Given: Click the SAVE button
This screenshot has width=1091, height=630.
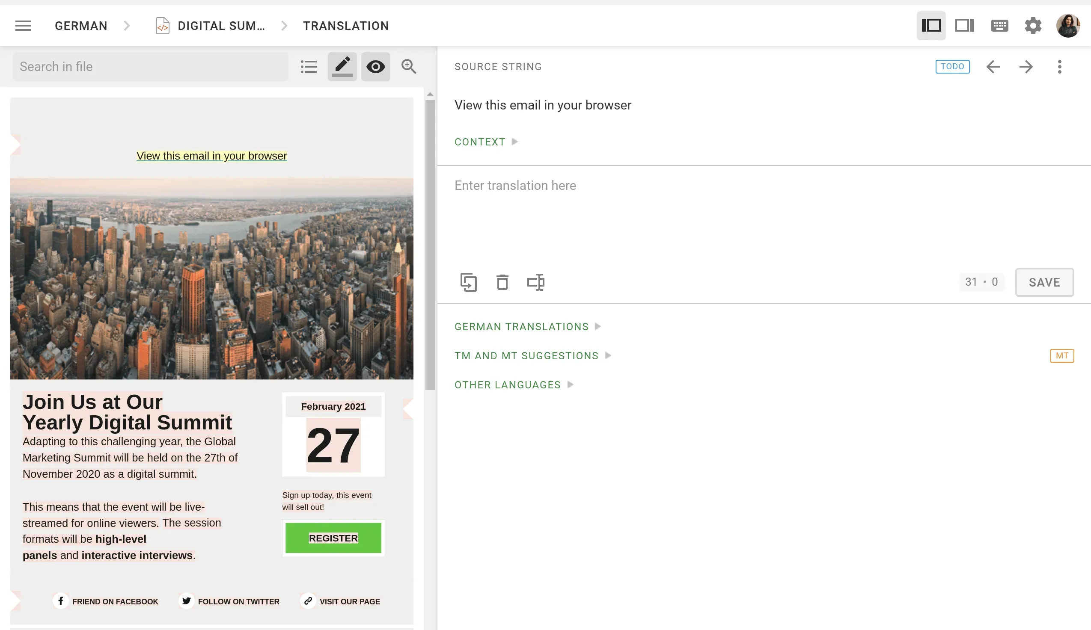Looking at the screenshot, I should pos(1044,282).
